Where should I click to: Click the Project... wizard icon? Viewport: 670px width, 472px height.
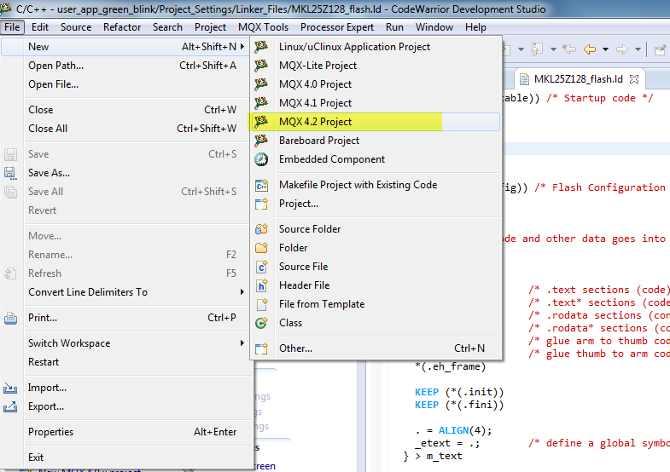[x=261, y=204]
